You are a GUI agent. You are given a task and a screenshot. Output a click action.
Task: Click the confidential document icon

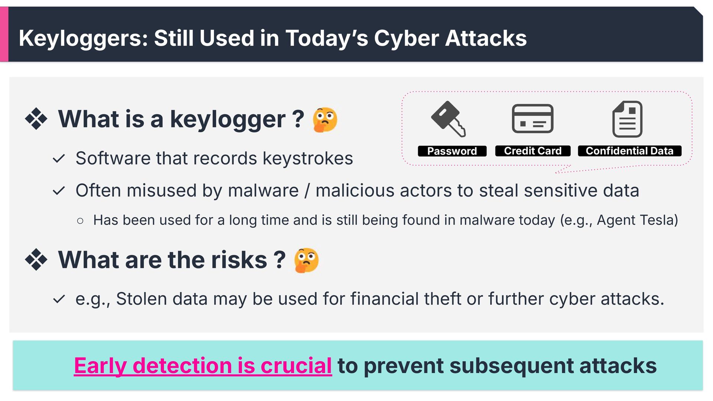pos(627,119)
